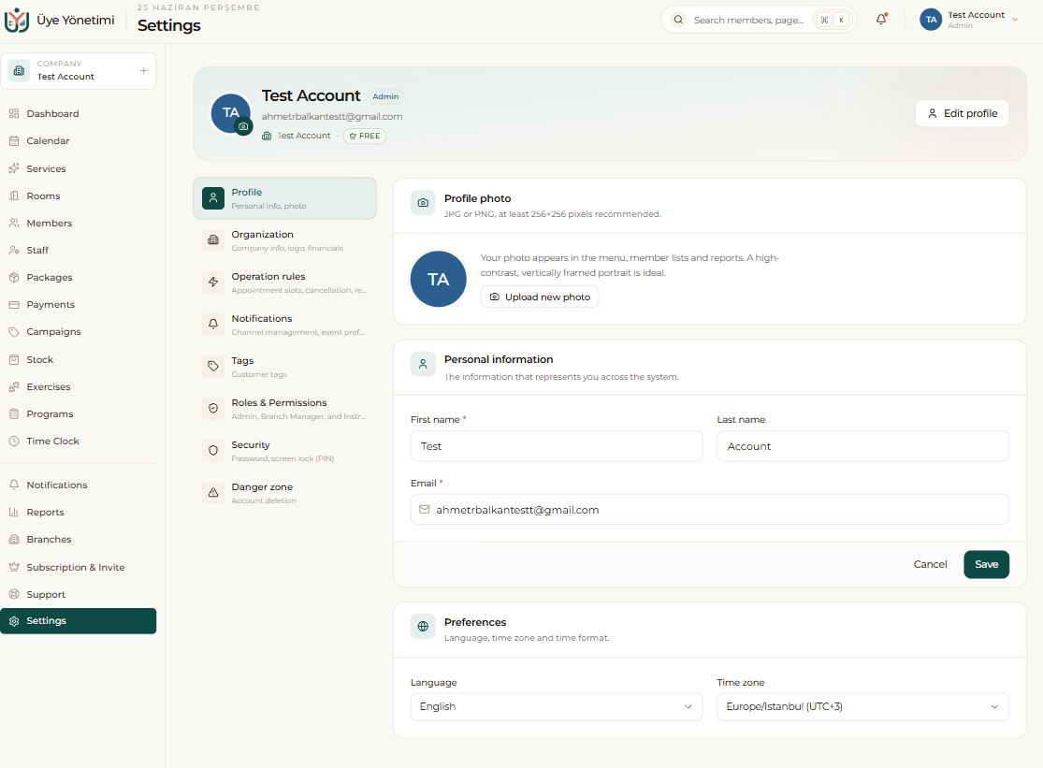
Task: Click the Time Clock icon
Action: click(x=14, y=442)
